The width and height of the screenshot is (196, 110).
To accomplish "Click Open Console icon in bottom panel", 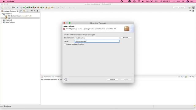I will (187, 77).
